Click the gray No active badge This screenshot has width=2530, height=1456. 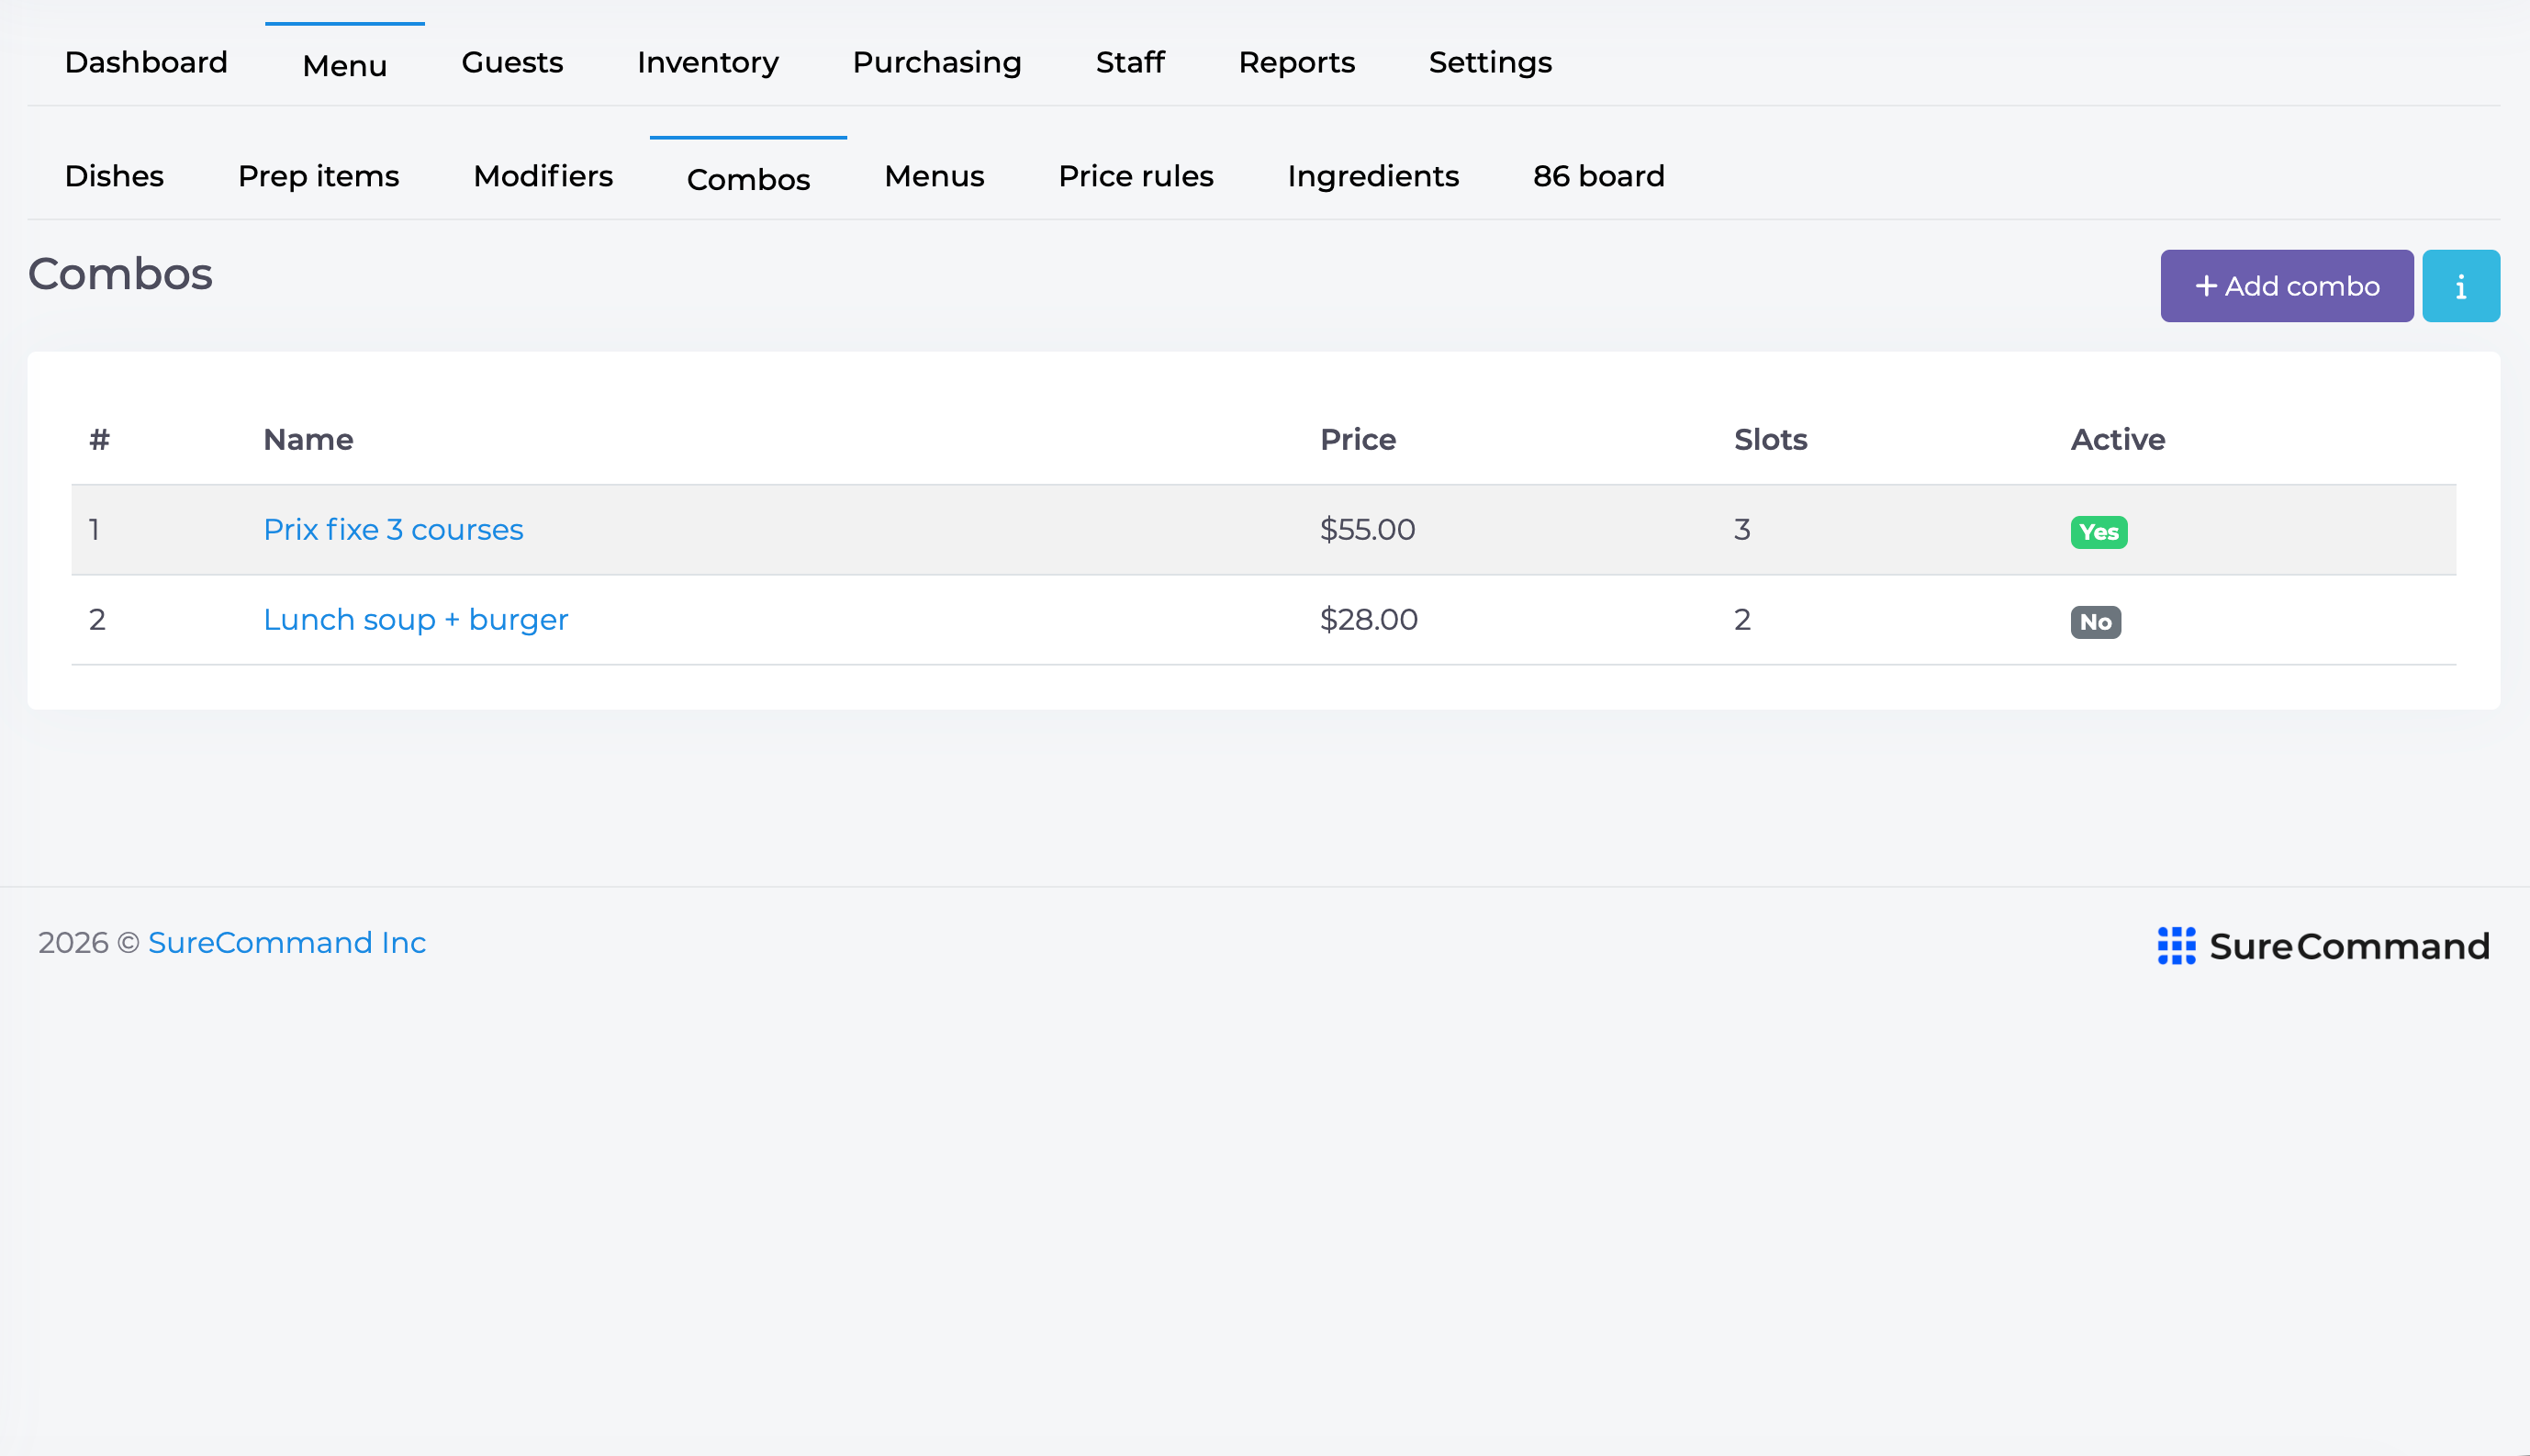point(2095,622)
